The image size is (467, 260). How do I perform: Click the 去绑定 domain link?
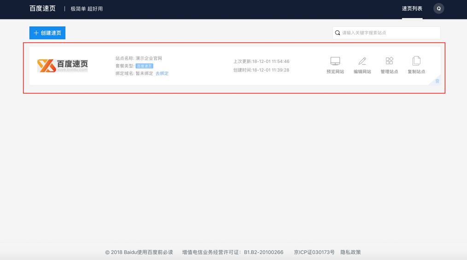pyautogui.click(x=162, y=73)
